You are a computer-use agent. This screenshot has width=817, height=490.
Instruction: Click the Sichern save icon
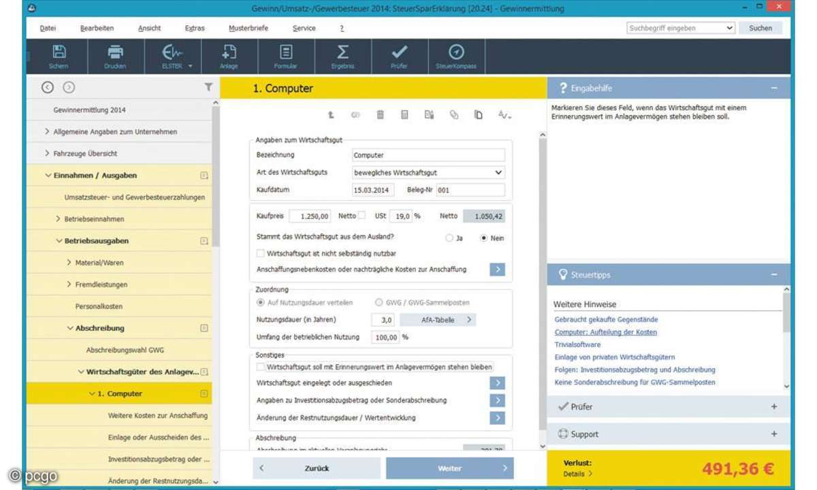(59, 52)
